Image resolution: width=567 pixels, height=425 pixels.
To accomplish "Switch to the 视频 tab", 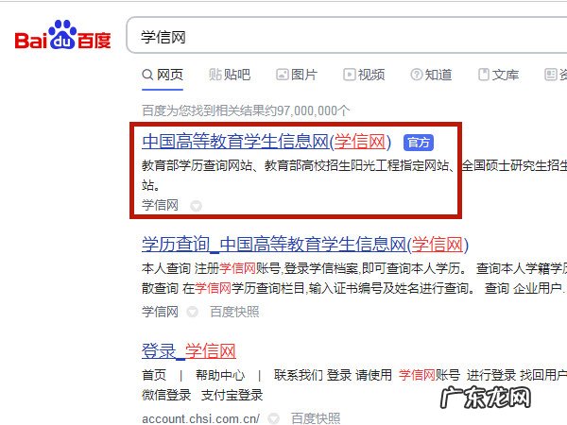I will pyautogui.click(x=364, y=75).
